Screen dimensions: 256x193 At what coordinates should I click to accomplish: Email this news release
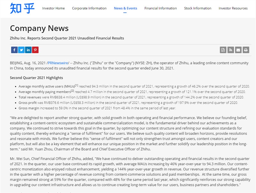coord(238,50)
